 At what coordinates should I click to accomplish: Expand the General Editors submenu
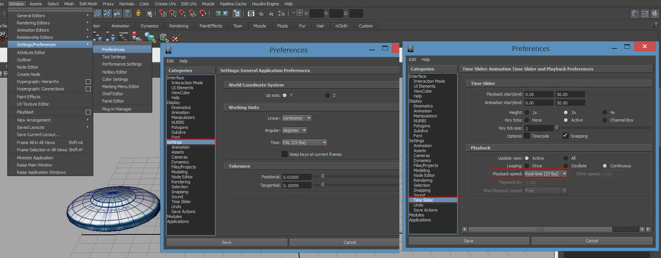coord(50,15)
